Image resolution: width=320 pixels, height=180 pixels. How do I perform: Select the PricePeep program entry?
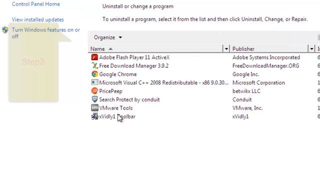pyautogui.click(x=111, y=91)
